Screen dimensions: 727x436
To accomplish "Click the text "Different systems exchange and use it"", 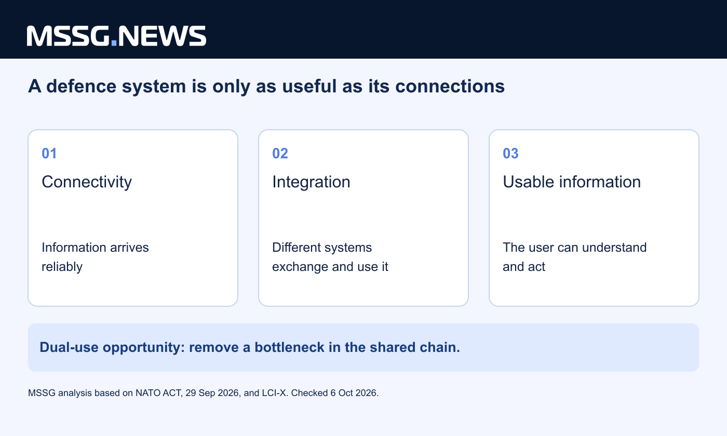I will [330, 257].
